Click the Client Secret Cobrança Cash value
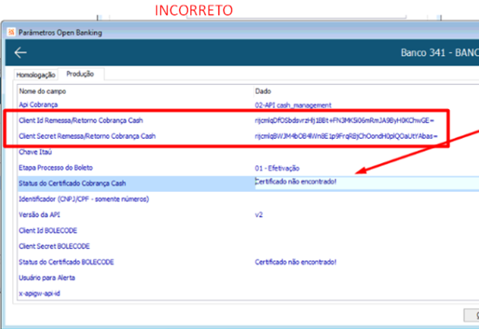The width and height of the screenshot is (479, 329). point(346,136)
